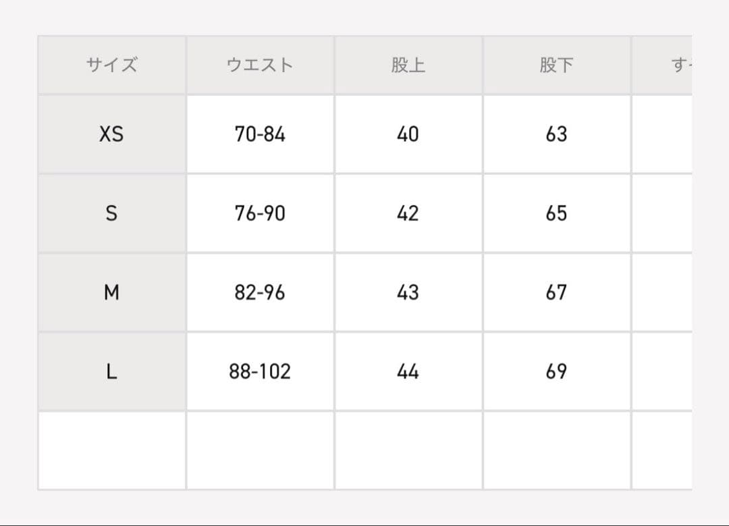Select the inseam value 69
The height and width of the screenshot is (526, 729).
coord(556,371)
